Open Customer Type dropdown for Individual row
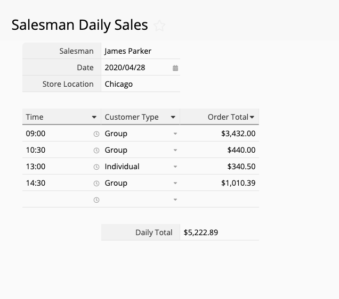The height and width of the screenshot is (299, 339). pos(175,167)
